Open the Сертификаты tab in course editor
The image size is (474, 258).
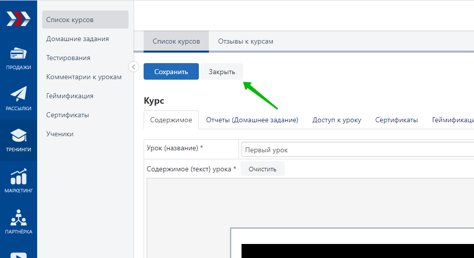click(x=396, y=120)
